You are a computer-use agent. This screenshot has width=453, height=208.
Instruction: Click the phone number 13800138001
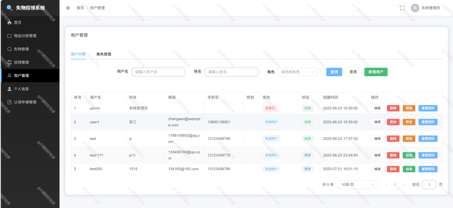point(219,122)
